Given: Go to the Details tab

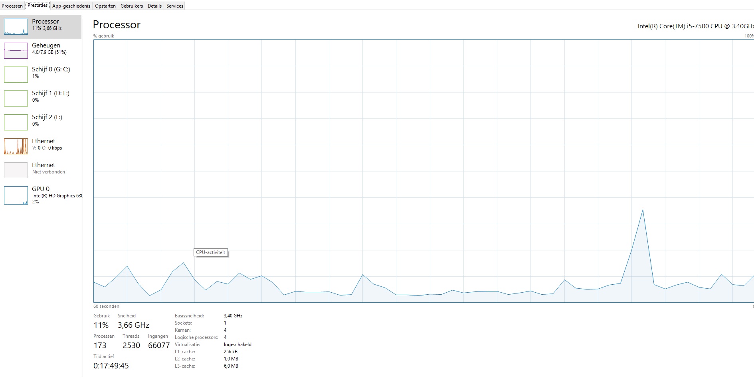Looking at the screenshot, I should click(154, 6).
